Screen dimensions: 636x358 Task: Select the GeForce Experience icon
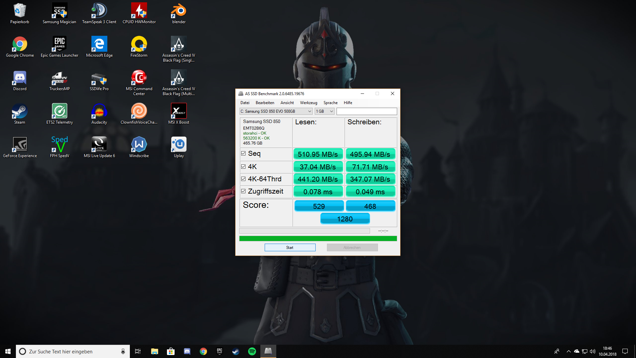coord(20,148)
